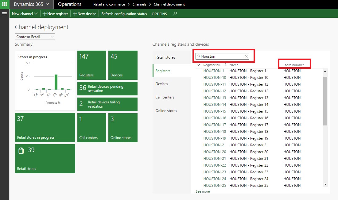Image resolution: width=338 pixels, height=200 pixels.
Task: Open register link HOUSTON-18
Action: pos(215,132)
